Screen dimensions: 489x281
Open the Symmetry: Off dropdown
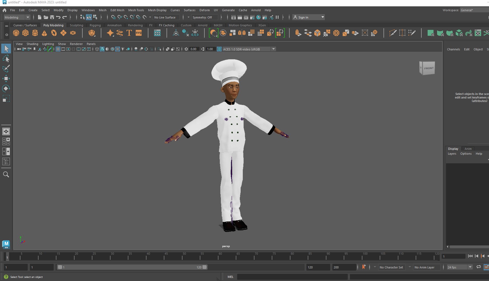(x=205, y=17)
